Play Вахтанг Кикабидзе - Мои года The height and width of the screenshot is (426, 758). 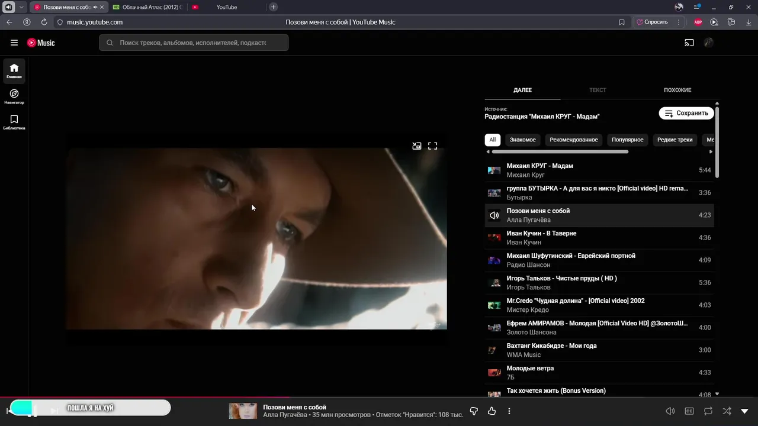coord(599,350)
